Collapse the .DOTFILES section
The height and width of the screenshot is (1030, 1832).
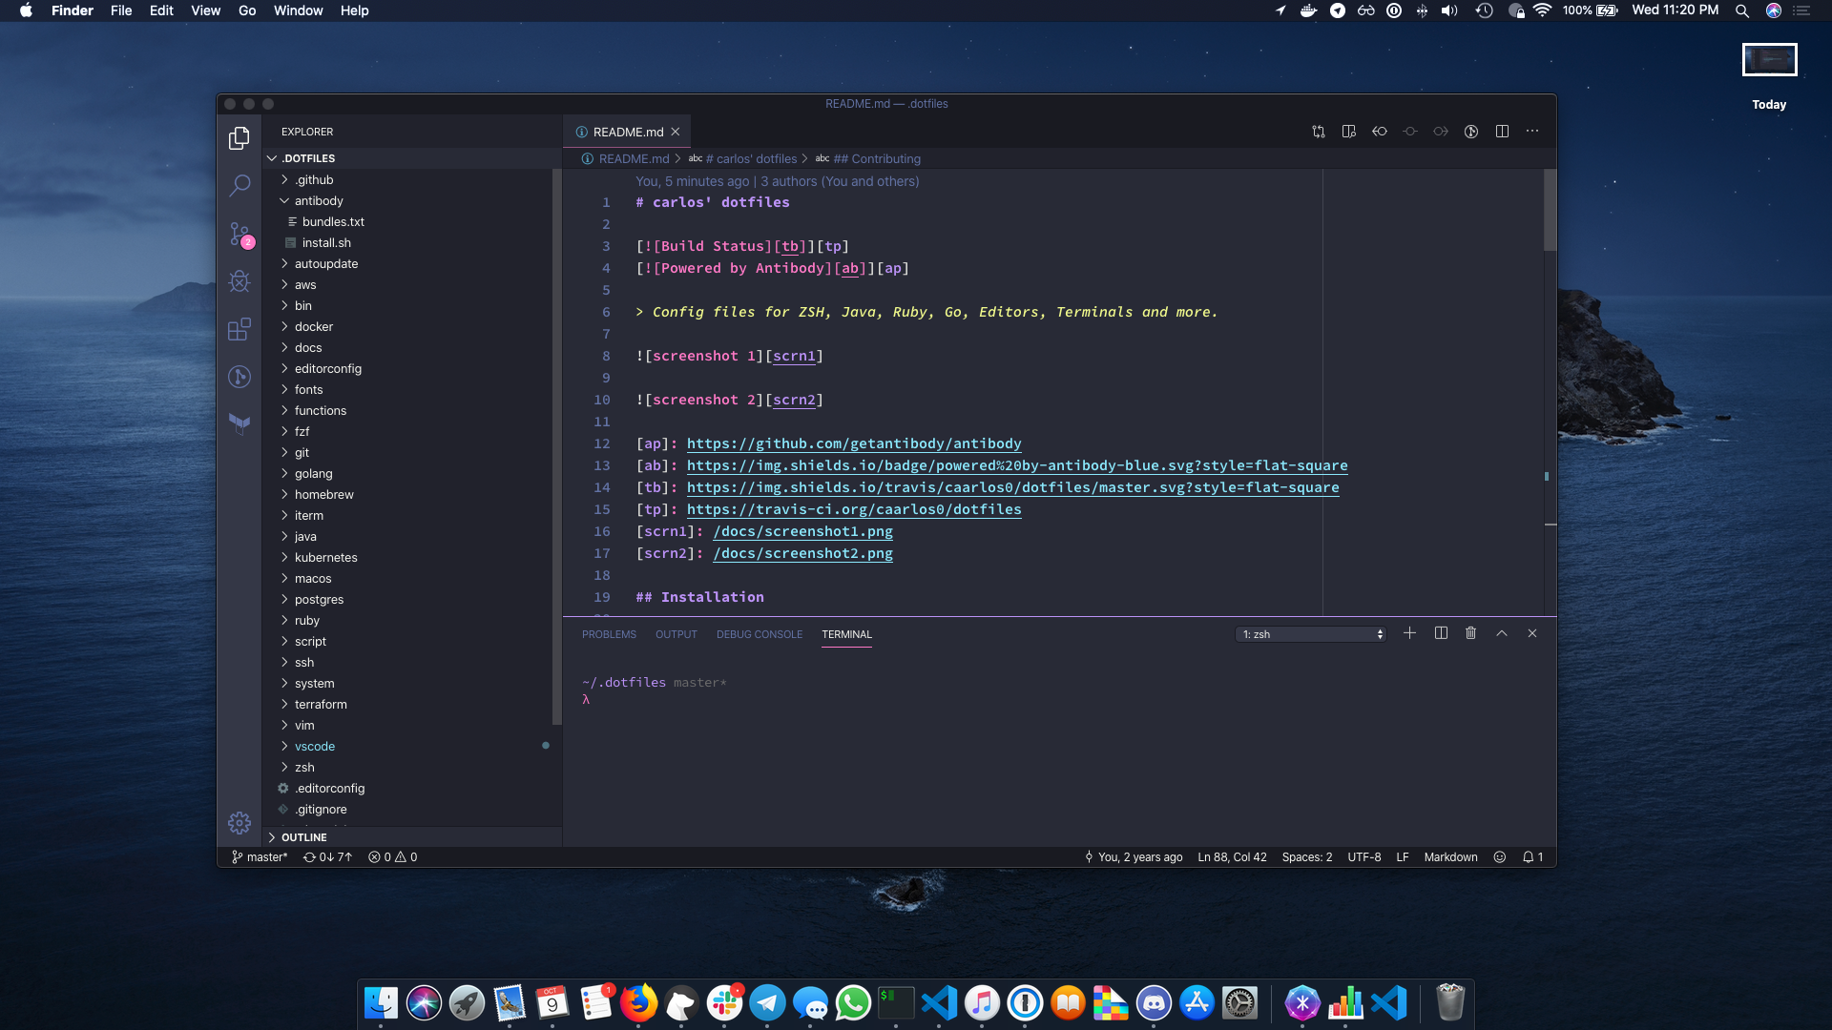point(412,158)
